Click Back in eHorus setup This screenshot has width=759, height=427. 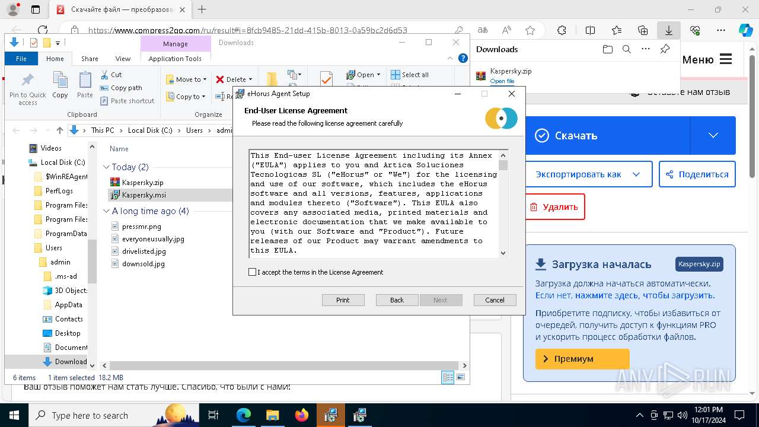(397, 300)
